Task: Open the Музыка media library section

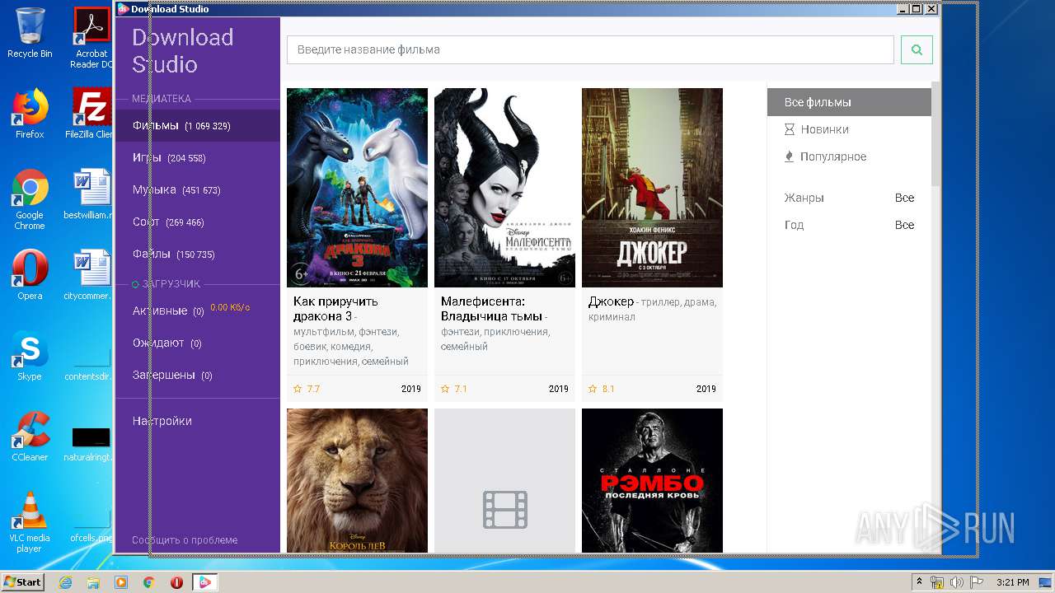Action: (198, 190)
